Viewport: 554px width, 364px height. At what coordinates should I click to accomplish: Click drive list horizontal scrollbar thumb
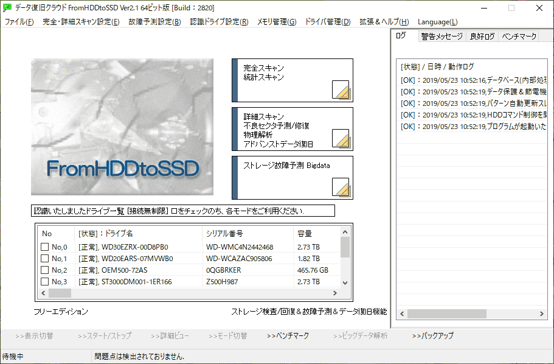pyautogui.click(x=60, y=293)
